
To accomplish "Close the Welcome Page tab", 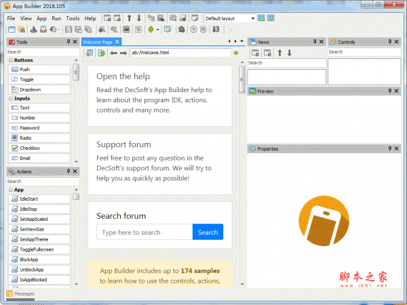I will coord(117,42).
